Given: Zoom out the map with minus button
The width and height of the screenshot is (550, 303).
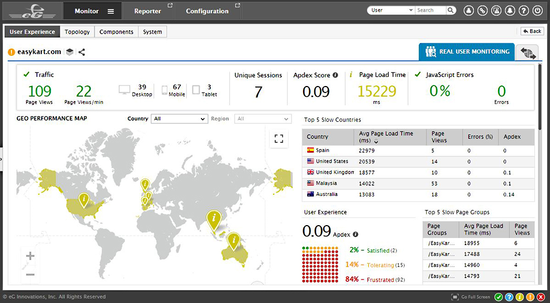Looking at the screenshot, I should 30,275.
